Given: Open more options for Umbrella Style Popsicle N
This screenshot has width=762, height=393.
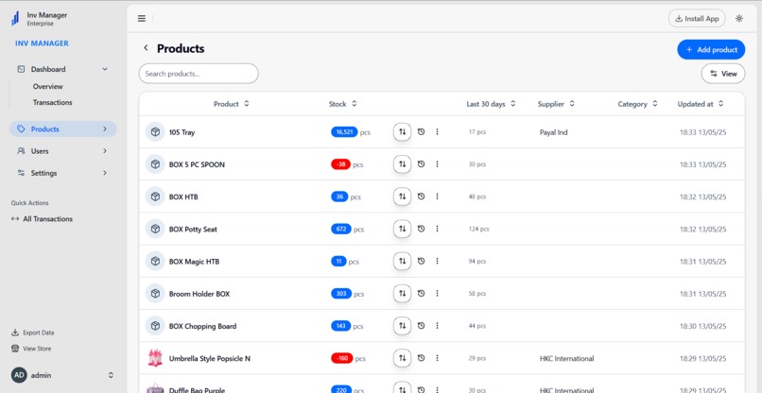Looking at the screenshot, I should tap(437, 358).
